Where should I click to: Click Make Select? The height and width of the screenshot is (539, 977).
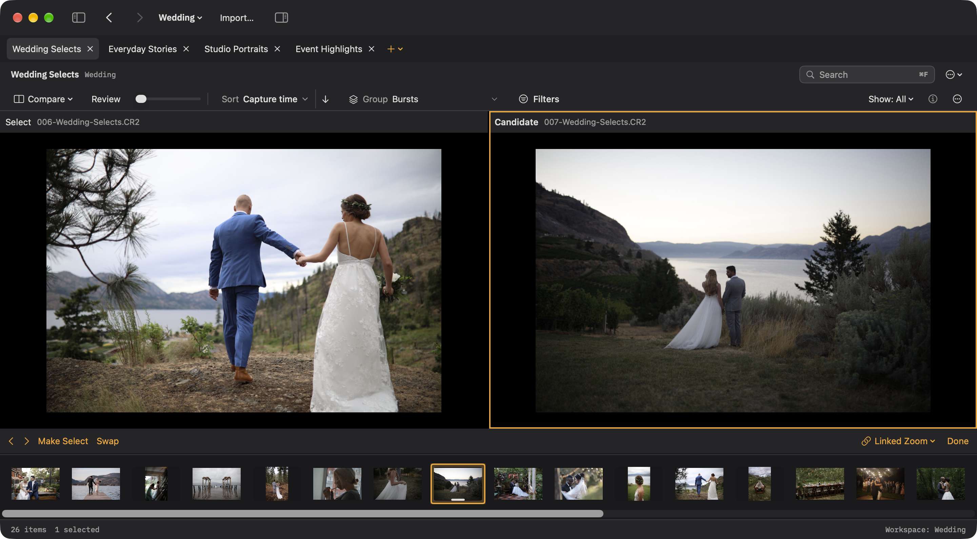coord(63,441)
